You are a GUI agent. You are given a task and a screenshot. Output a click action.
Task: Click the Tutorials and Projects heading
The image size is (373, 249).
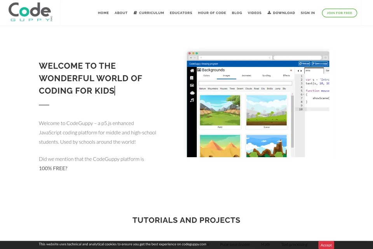pyautogui.click(x=186, y=220)
